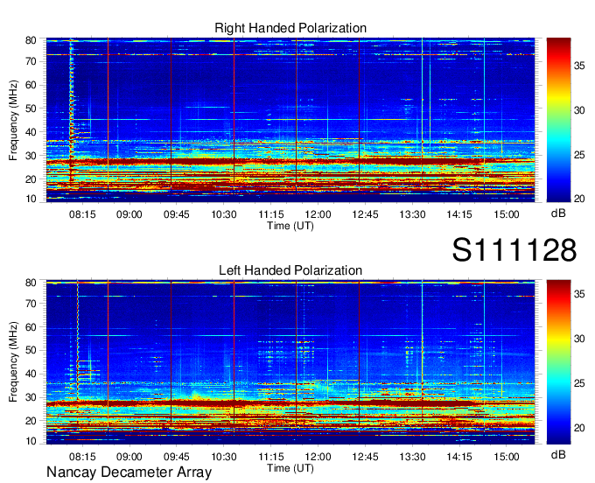Click the 50 MHz tick of Right Handed plot

coord(31,108)
